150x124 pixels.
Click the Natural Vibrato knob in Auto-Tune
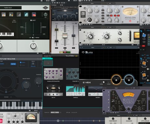pos(26,85)
